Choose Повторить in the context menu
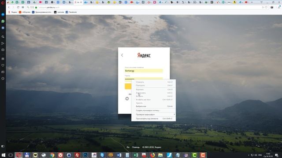The width and height of the screenshot is (282, 158). (x=154, y=86)
